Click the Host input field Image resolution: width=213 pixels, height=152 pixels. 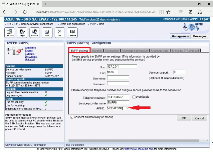pyautogui.click(x=122, y=66)
